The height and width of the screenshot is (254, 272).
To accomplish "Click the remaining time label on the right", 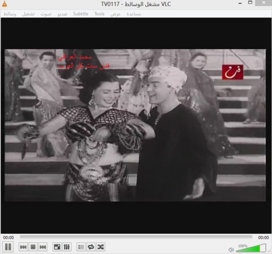I will (264, 238).
